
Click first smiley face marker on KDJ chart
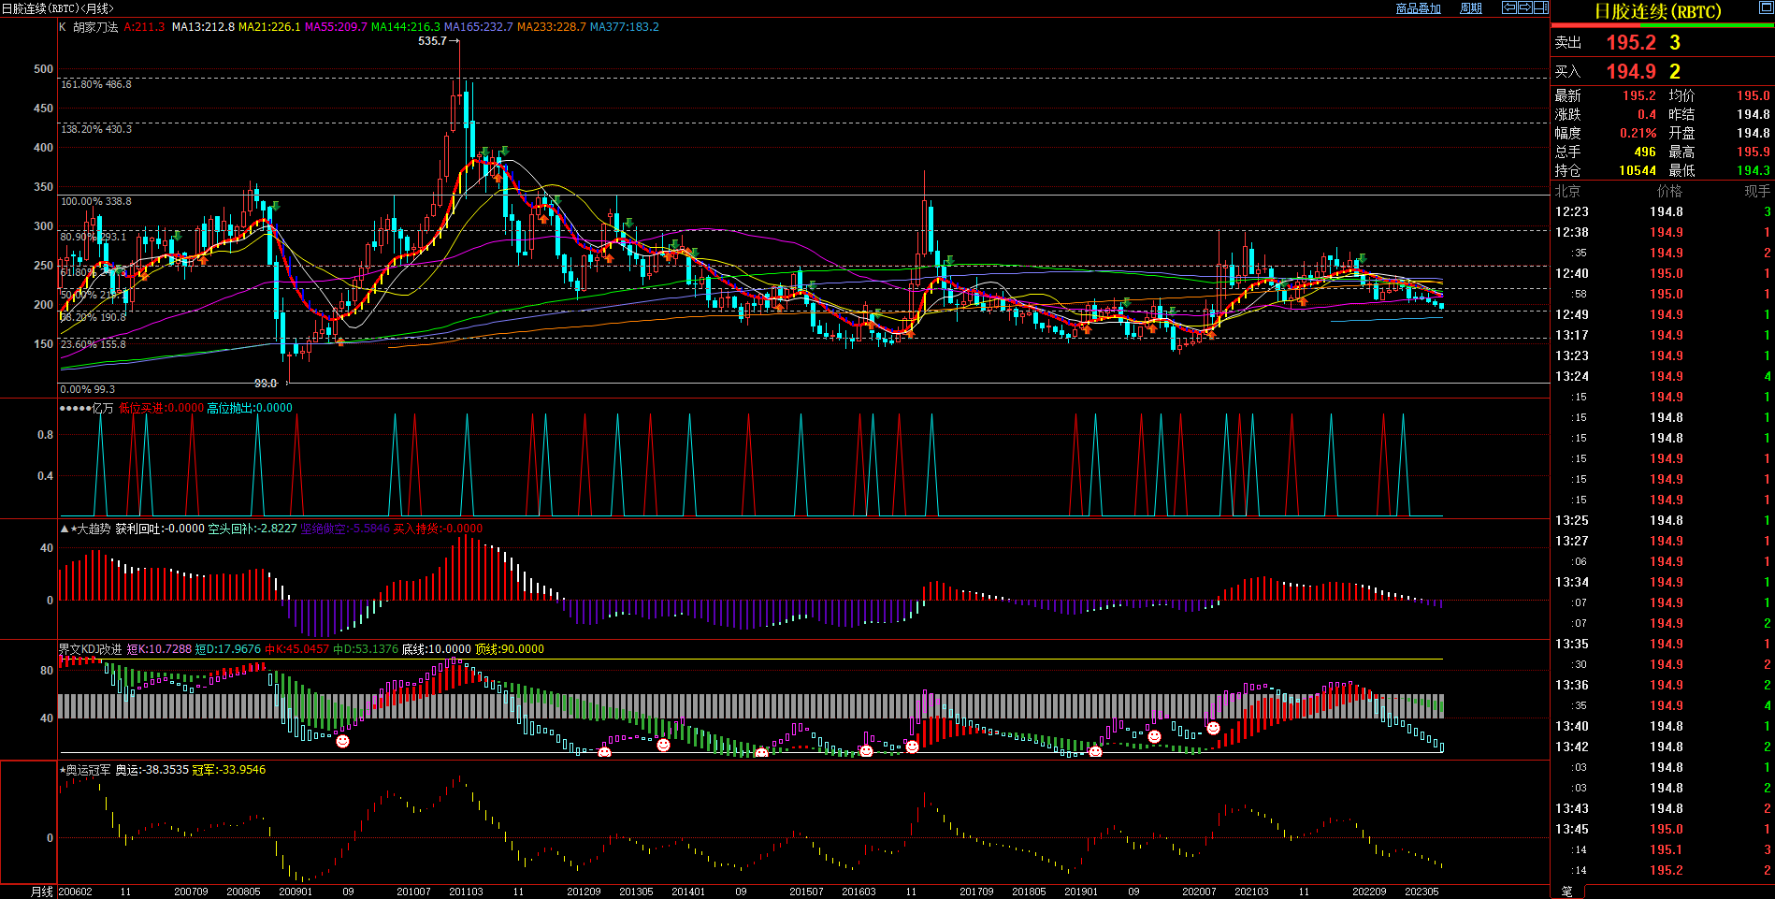point(343,741)
